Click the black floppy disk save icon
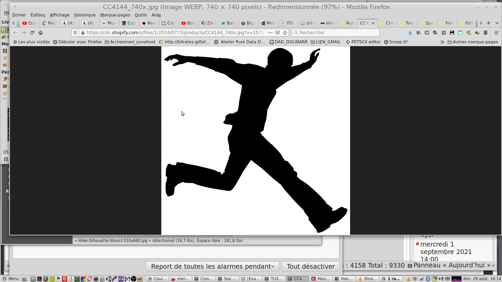The width and height of the screenshot is (502, 282). (452, 33)
